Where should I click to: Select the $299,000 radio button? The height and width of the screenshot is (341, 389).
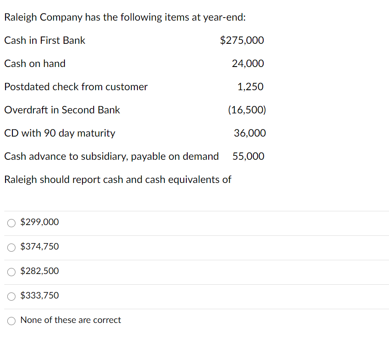coord(12,223)
